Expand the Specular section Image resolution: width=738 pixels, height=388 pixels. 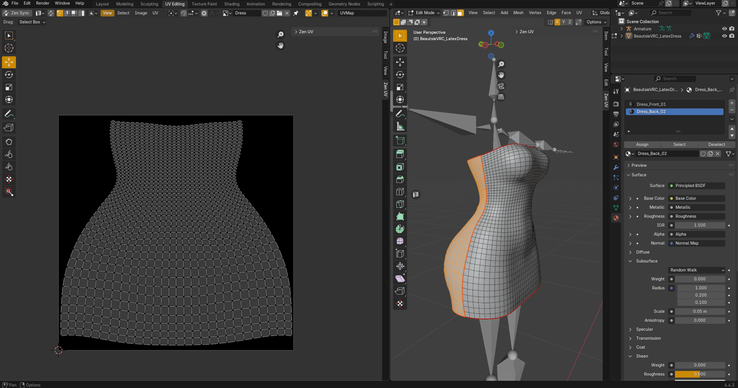[x=644, y=329]
